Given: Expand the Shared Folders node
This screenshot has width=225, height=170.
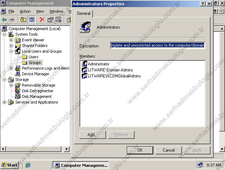Looking at the screenshot, I should coord(11,46).
